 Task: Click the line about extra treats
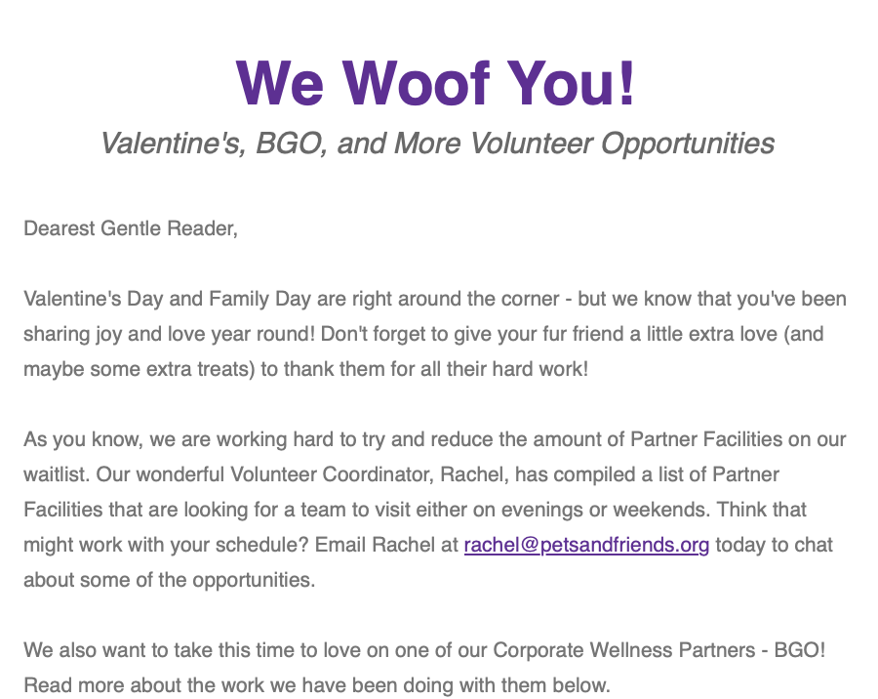point(305,371)
